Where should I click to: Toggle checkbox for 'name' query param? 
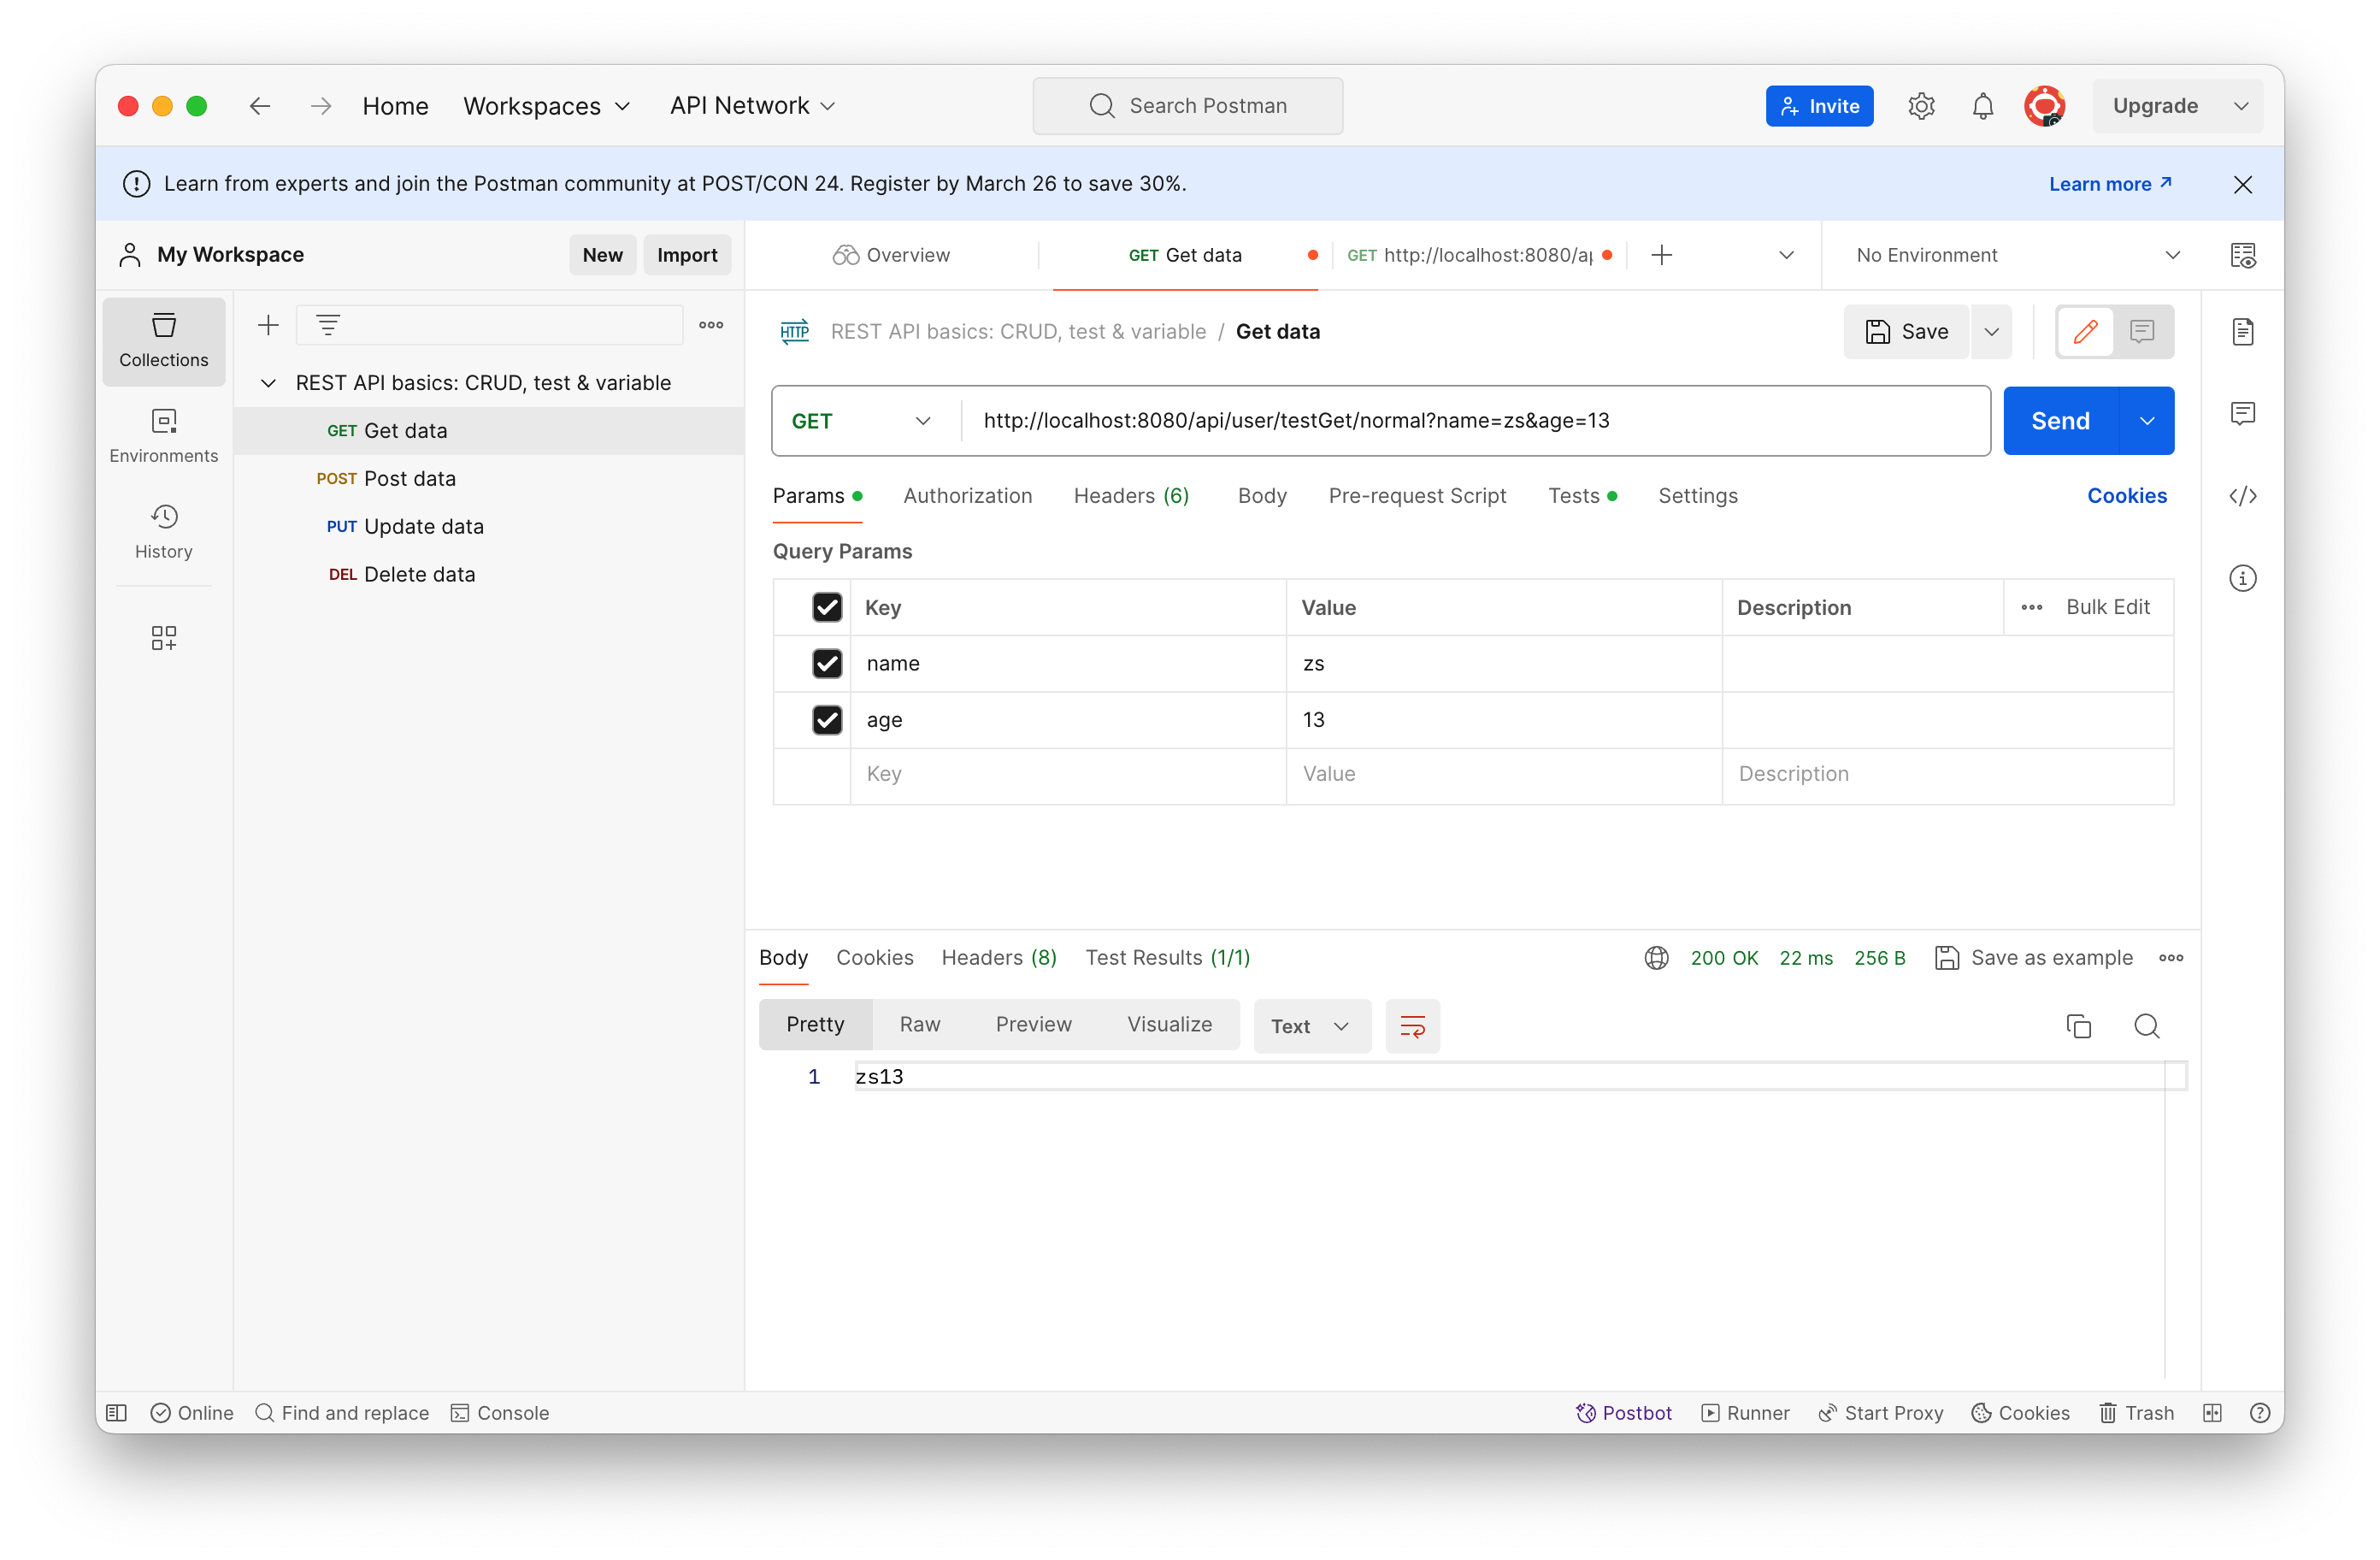point(830,662)
